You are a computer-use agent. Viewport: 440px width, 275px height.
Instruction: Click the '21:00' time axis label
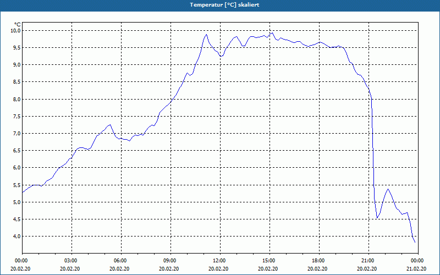point(369,261)
